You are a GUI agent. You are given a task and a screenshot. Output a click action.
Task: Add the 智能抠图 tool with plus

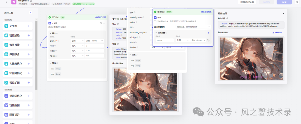[x=29, y=105]
